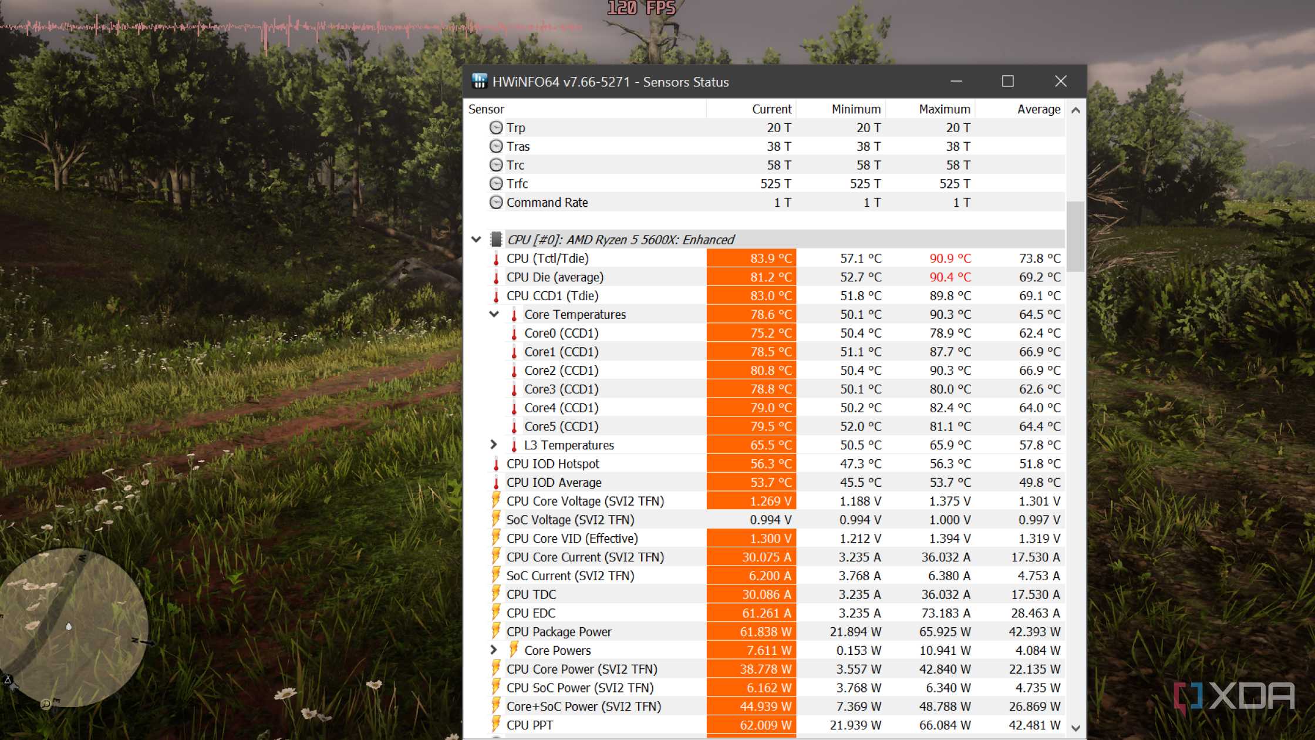Screen dimensions: 1315x740
Task: Click lightning icon beside Core Powers
Action: pos(514,650)
